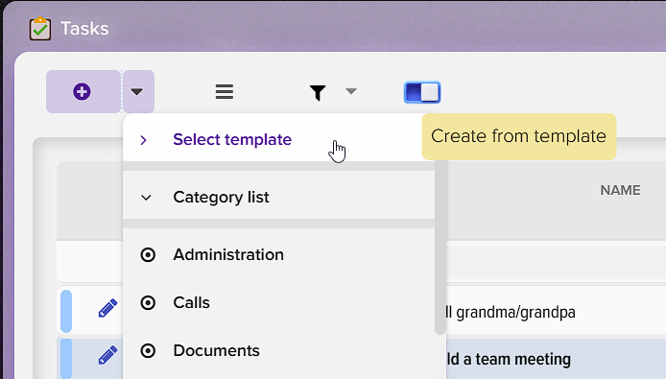
Task: Select the Documents category
Action: pos(278,350)
